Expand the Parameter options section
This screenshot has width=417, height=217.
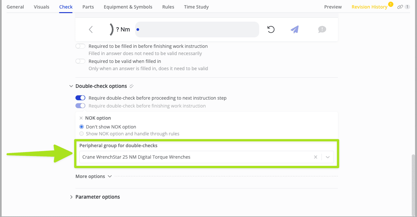(71, 197)
